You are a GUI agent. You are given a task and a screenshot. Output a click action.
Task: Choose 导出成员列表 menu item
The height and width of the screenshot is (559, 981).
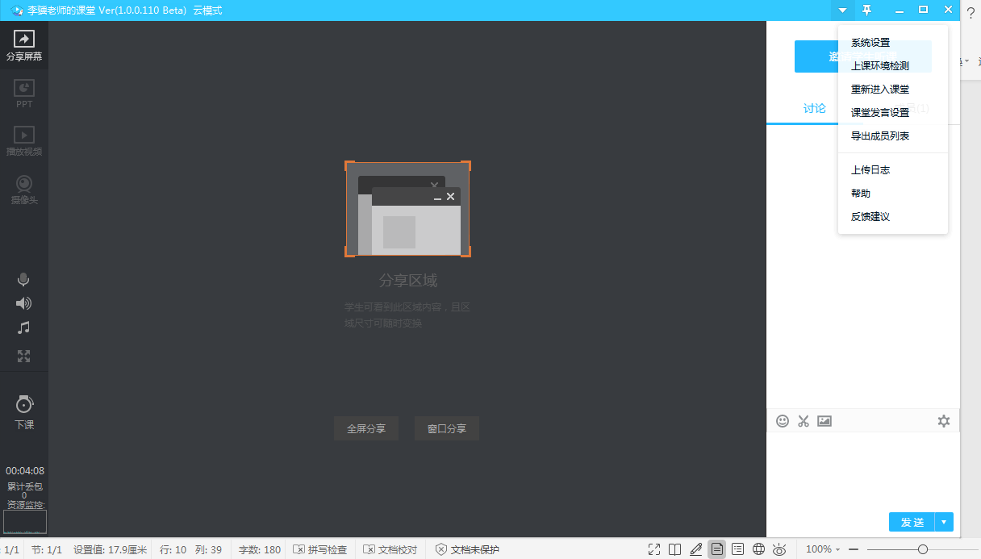point(880,136)
